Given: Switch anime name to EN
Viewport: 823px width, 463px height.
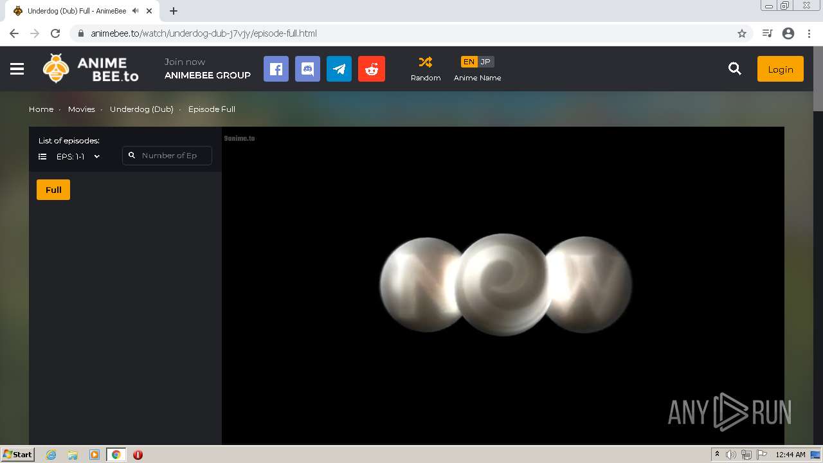Looking at the screenshot, I should tap(469, 62).
